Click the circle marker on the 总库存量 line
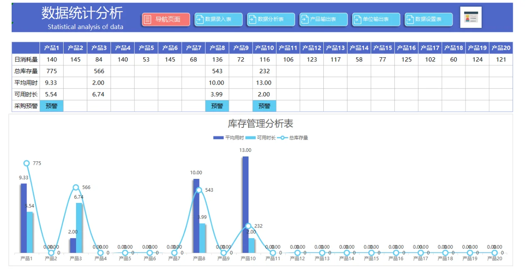 [x=27, y=163]
